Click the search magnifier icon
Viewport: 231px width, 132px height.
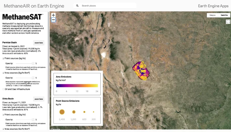(x=77, y=6)
